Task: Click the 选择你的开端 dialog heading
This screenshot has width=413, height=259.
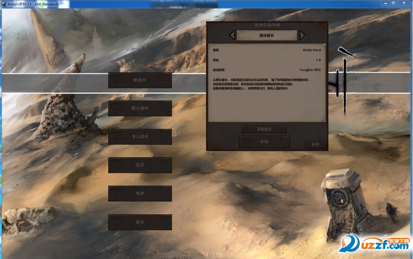Action: (x=267, y=25)
